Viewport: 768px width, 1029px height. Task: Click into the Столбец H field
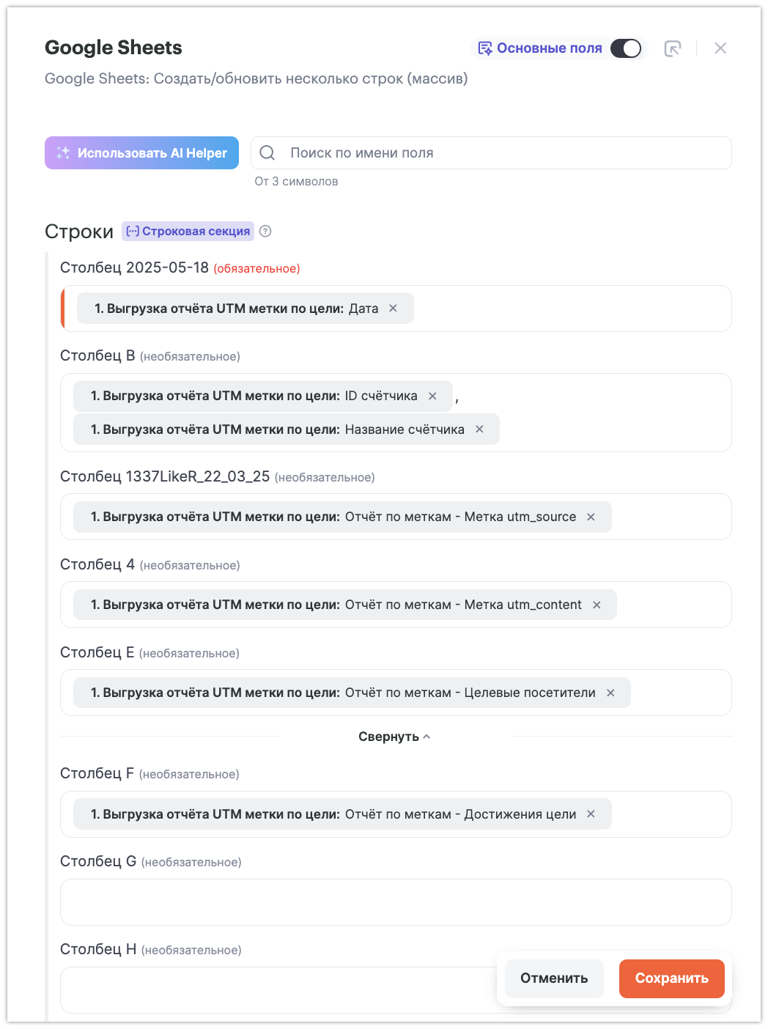pos(278,990)
